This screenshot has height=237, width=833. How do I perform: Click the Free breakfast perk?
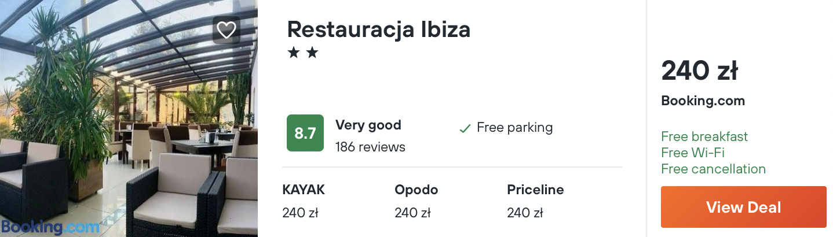[x=704, y=136]
